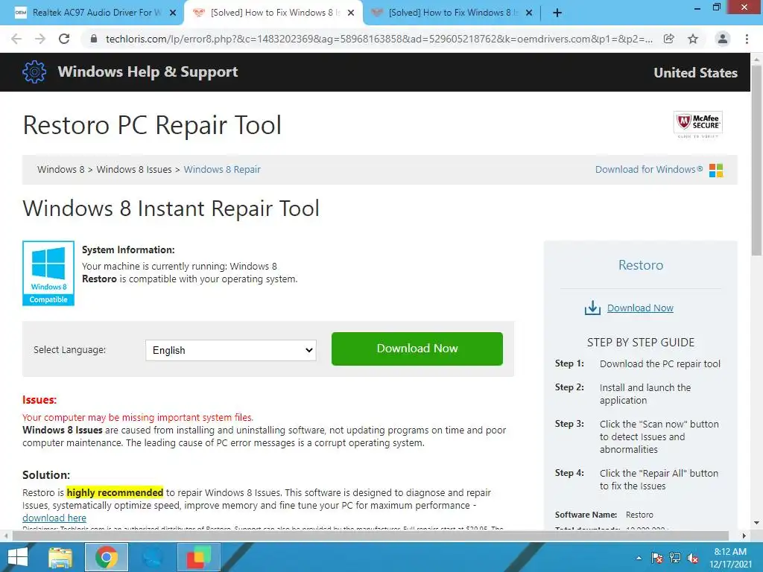Open the network tray icon

point(675,558)
